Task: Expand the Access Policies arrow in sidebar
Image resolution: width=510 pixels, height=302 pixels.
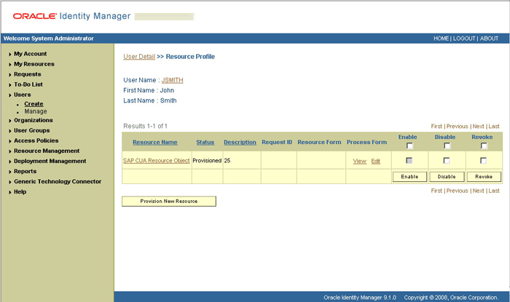Action: tap(10, 141)
